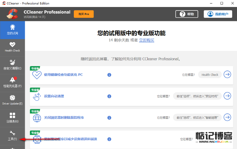Open the 您的试用 trial section

(12, 30)
